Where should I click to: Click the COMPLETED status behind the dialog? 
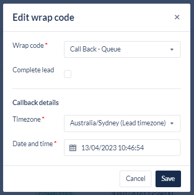coord(56,193)
